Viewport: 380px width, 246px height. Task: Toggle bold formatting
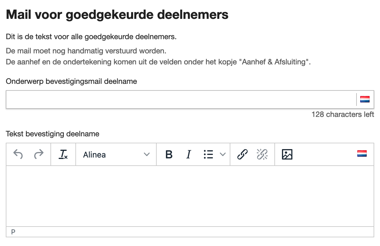[x=169, y=154]
